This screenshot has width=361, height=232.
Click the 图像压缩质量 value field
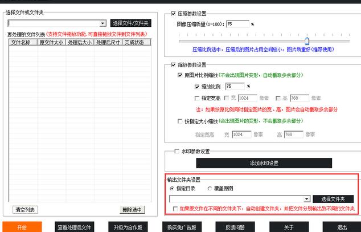237,24
